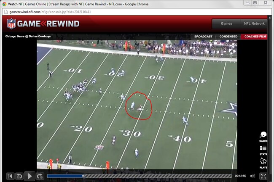This screenshot has width=274, height=182.
Task: Click Chicago Bears @ Dallas Cowboys title
Action: [x=28, y=36]
